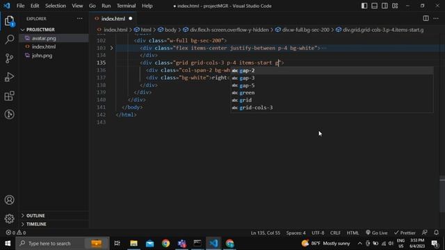Toggle secondary side bar layout icon
The height and width of the screenshot is (250, 445).
385,6
